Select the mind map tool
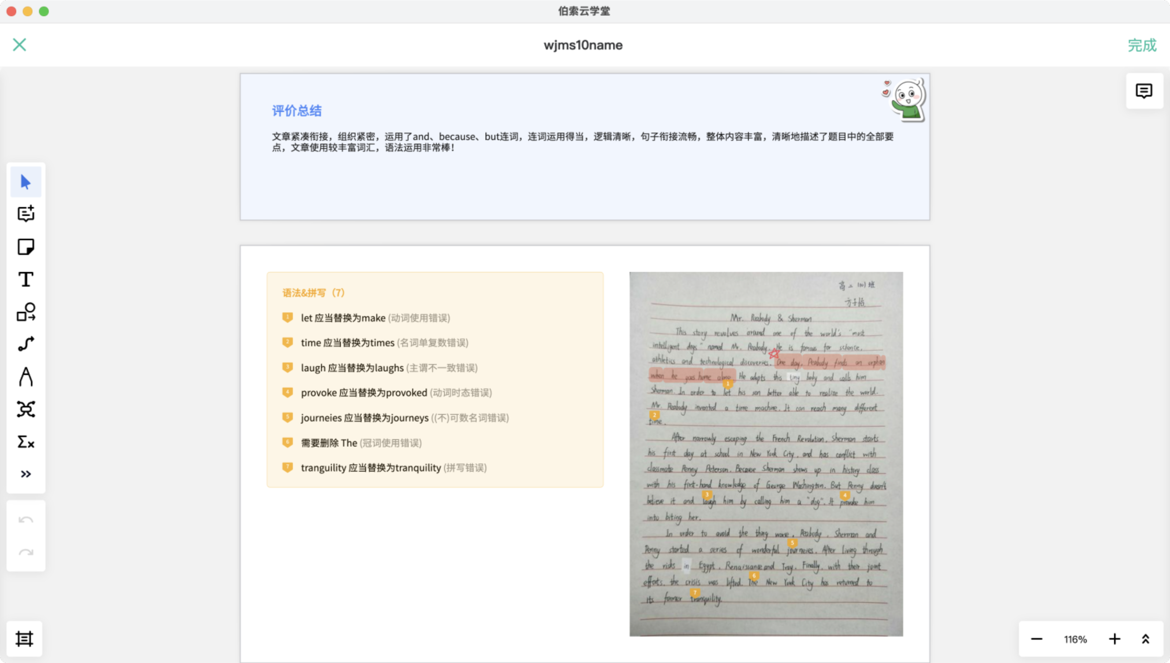Screen dimensions: 1170x663 tap(26, 409)
